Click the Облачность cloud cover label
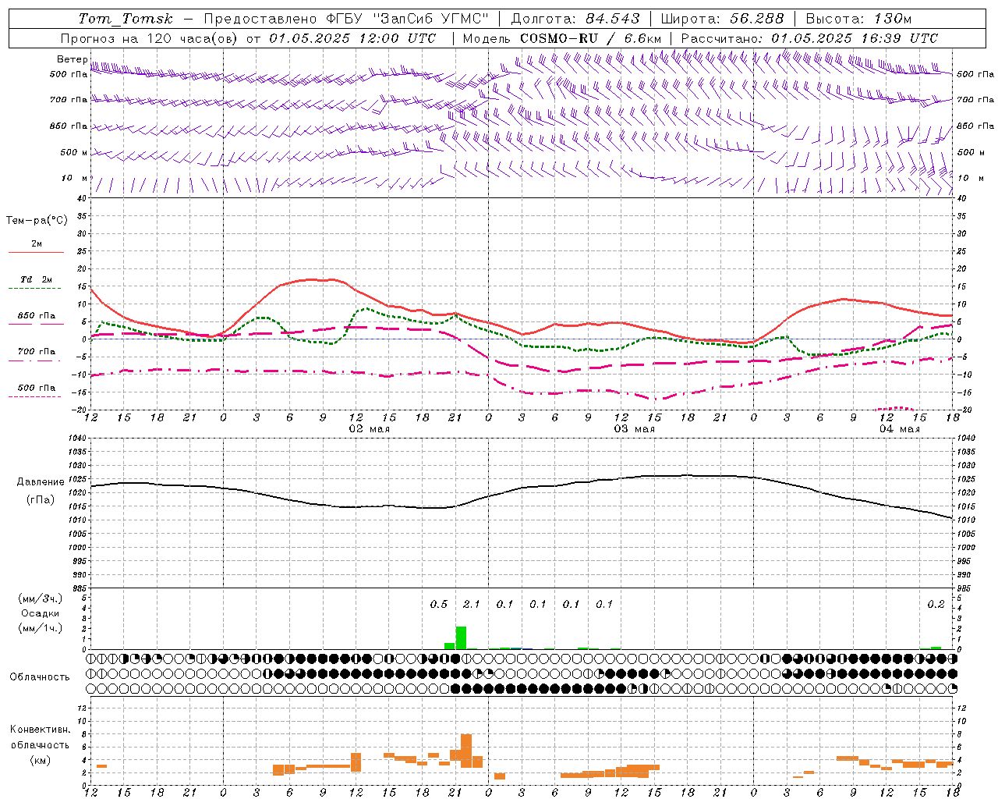 click(x=40, y=677)
